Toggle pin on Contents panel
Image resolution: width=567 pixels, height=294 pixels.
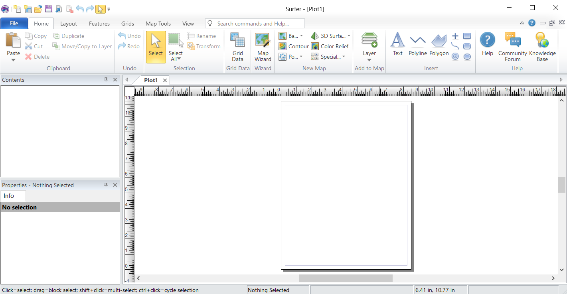[x=106, y=80]
